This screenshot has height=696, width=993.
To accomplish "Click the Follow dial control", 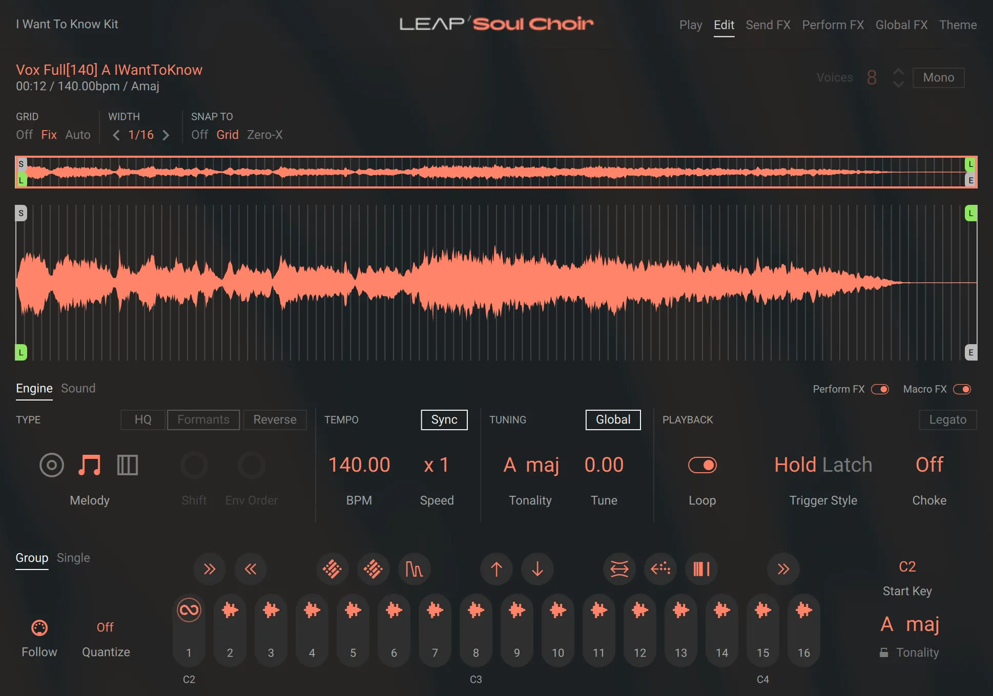I will tap(39, 627).
